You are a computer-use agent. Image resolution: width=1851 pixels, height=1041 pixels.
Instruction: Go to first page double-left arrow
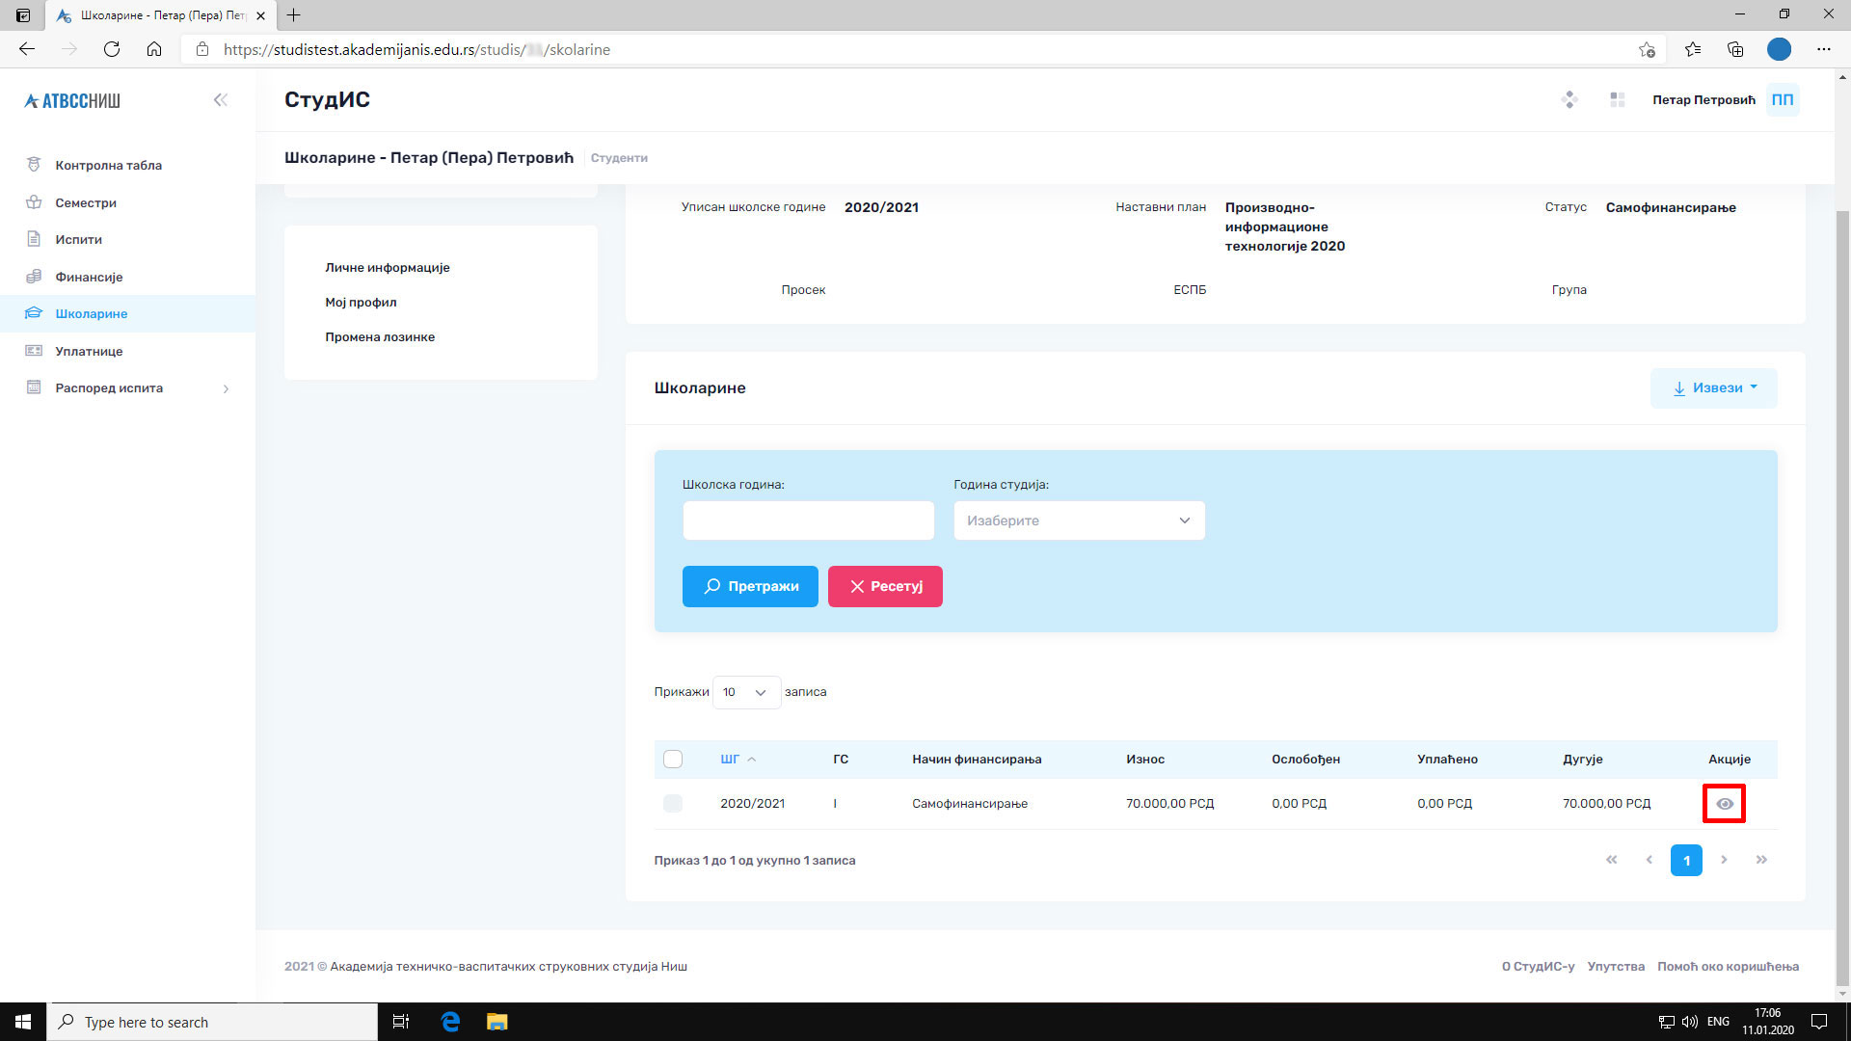1611,860
